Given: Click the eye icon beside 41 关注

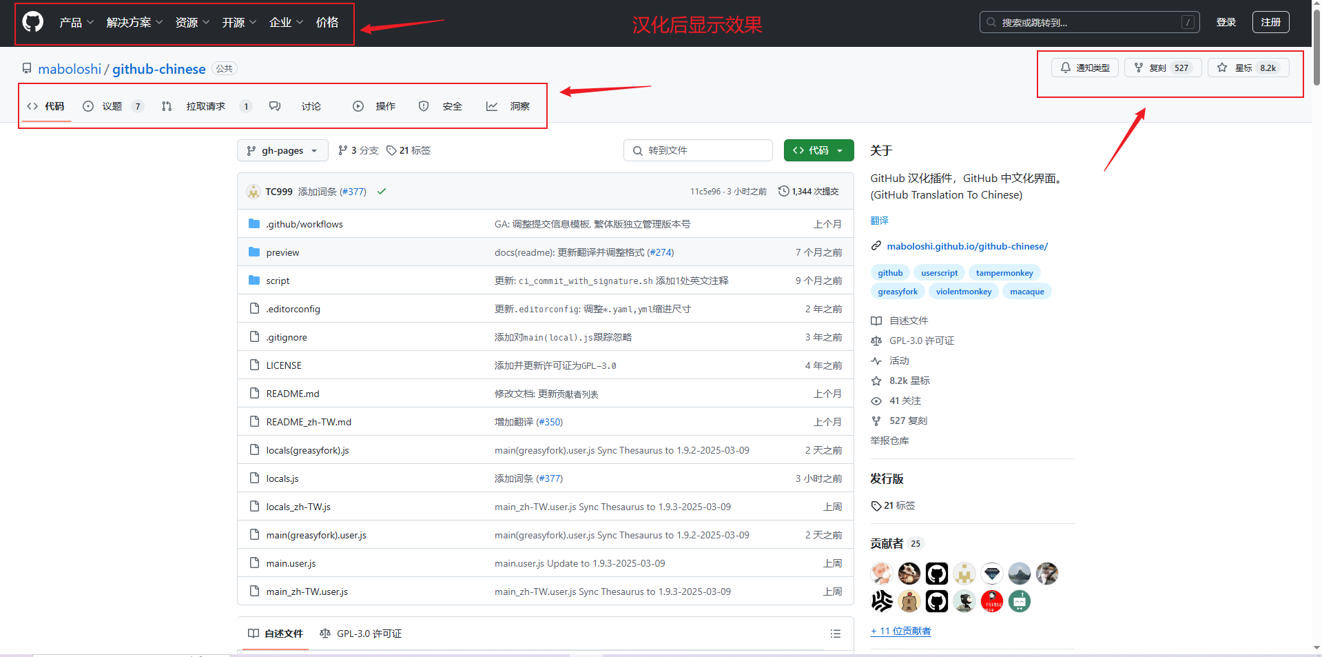Looking at the screenshot, I should tap(876, 401).
